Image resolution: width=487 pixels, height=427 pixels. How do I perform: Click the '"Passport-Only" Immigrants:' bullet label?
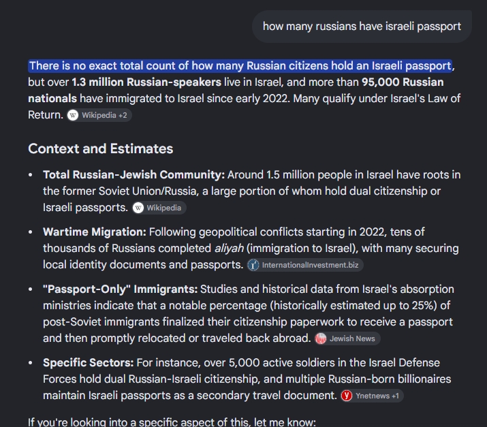coord(120,289)
